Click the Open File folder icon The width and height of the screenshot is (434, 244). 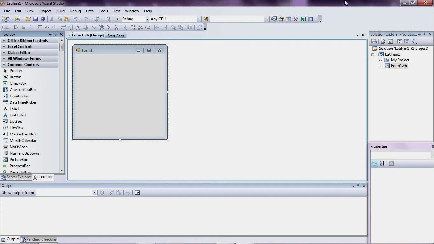28,19
